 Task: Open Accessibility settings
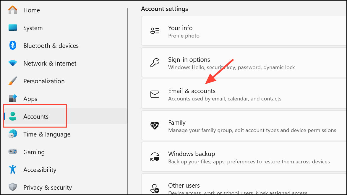click(x=40, y=170)
